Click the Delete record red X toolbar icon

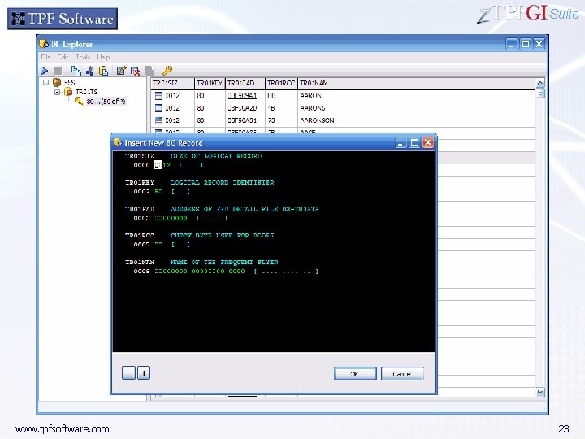(x=135, y=71)
